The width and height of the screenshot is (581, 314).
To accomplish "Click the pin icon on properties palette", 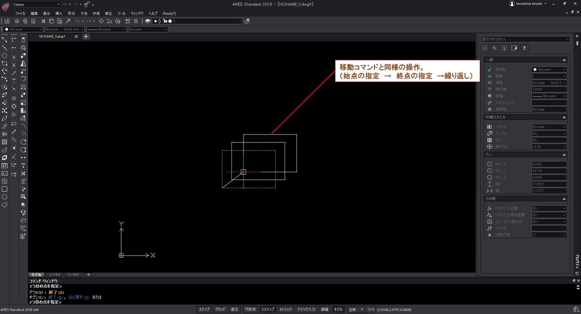I will tap(577, 43).
